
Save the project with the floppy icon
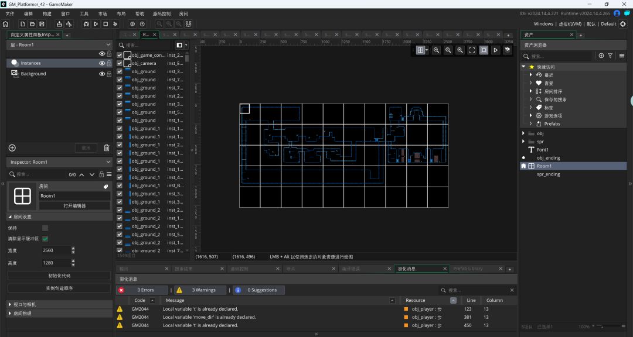tap(42, 24)
